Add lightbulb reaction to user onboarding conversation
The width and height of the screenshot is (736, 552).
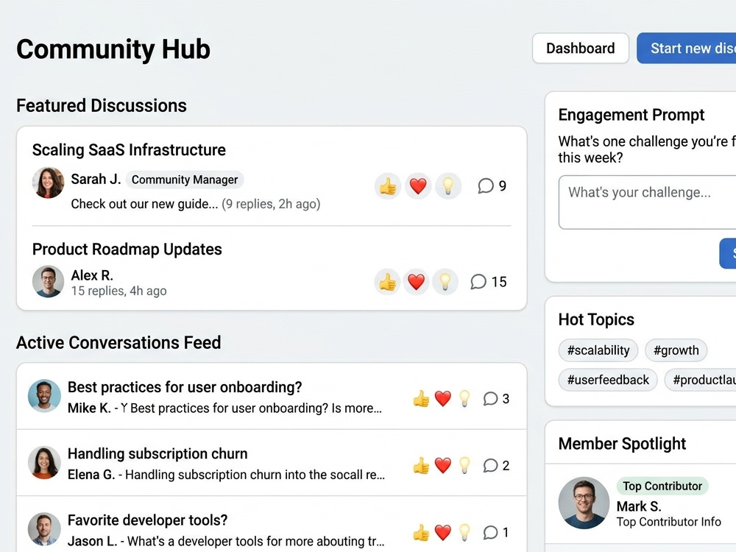tap(464, 399)
